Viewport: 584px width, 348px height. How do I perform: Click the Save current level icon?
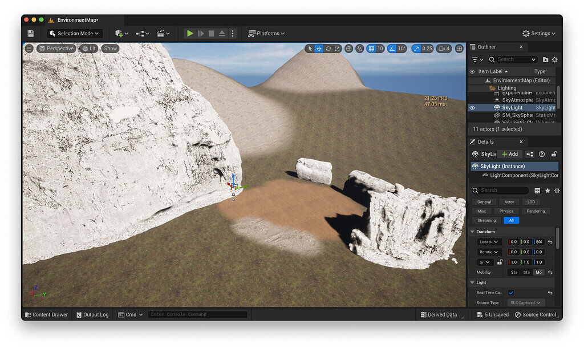(31, 34)
